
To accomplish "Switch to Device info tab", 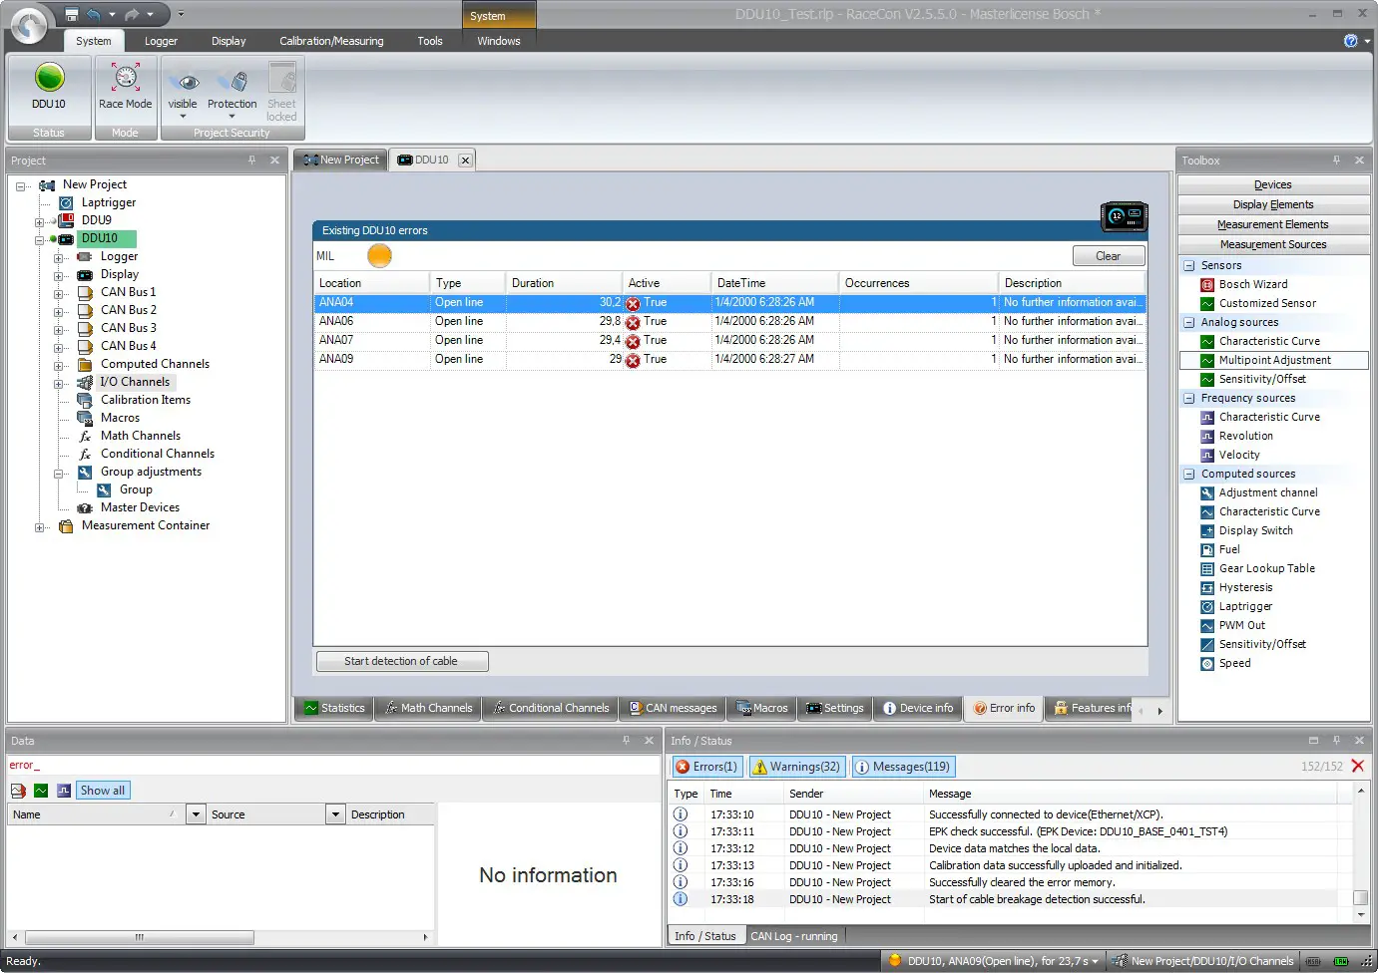I will pyautogui.click(x=918, y=708).
